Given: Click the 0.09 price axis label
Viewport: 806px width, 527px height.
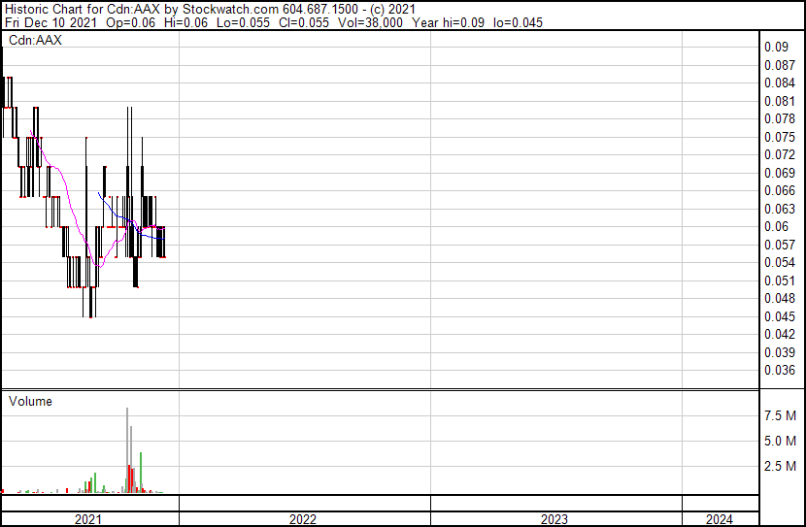Looking at the screenshot, I should (776, 48).
